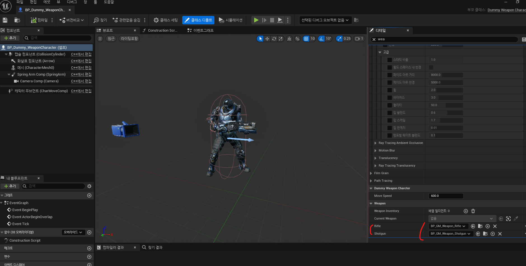Click the browse to asset icon
This screenshot has width=526, height=266.
pyautogui.click(x=17, y=20)
